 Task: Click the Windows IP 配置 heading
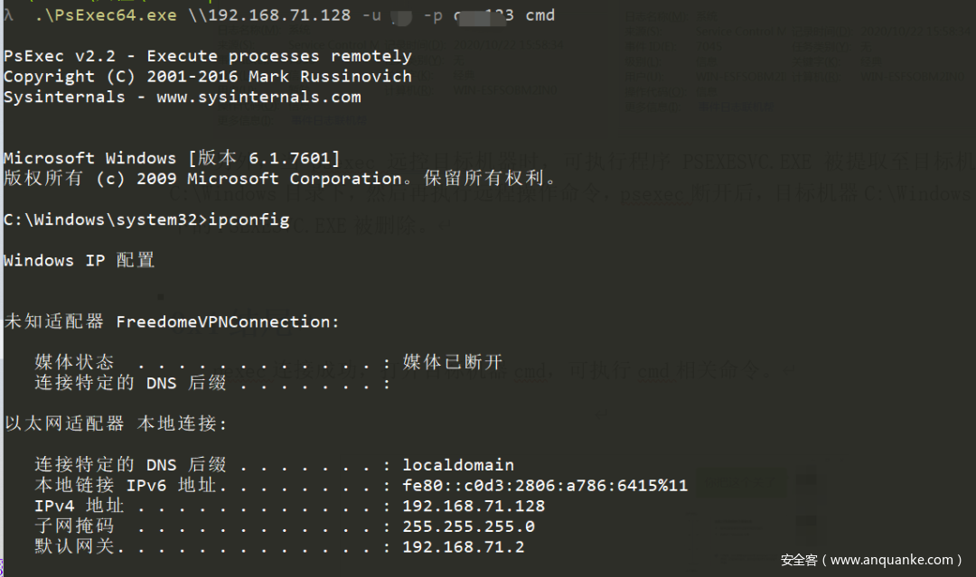click(x=80, y=261)
